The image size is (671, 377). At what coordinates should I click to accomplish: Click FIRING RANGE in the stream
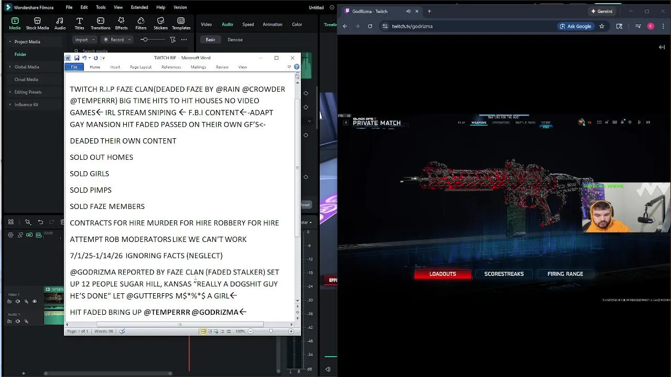pos(565,274)
